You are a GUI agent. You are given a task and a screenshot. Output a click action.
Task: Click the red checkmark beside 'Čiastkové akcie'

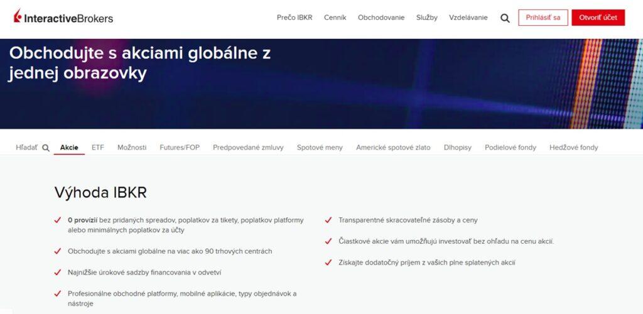tap(328, 241)
